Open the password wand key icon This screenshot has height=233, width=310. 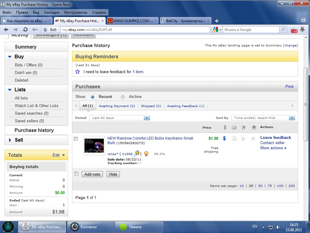click(x=35, y=30)
